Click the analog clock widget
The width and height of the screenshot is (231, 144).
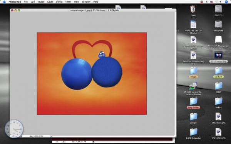(x=14, y=129)
